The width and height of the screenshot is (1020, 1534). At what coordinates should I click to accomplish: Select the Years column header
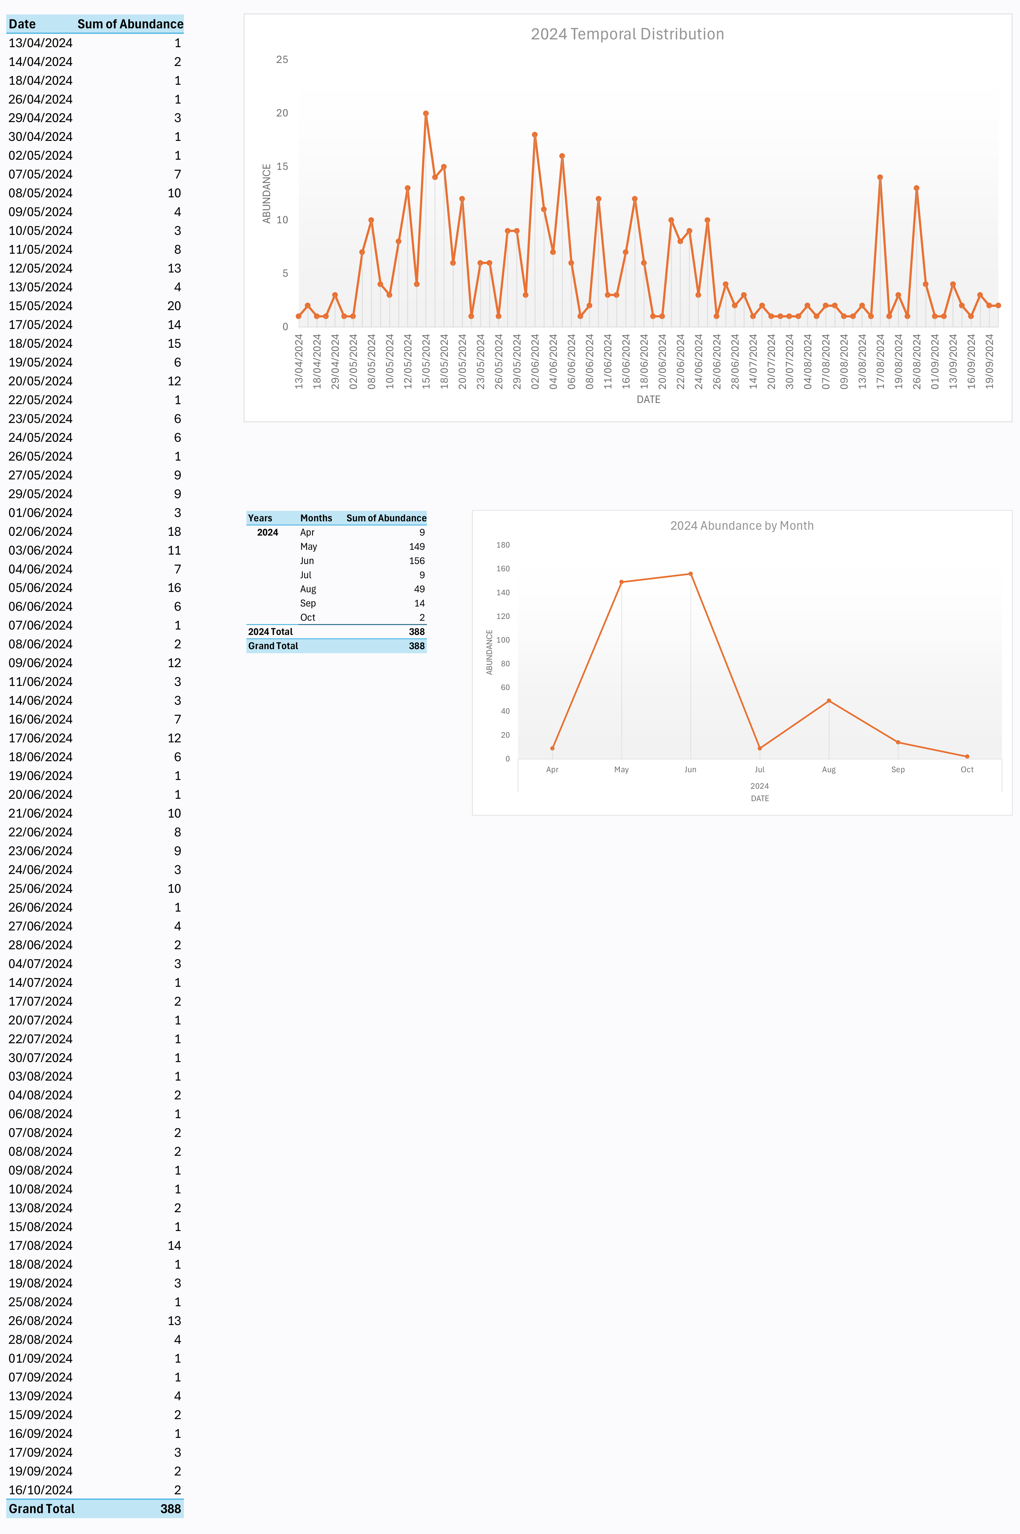click(x=260, y=518)
